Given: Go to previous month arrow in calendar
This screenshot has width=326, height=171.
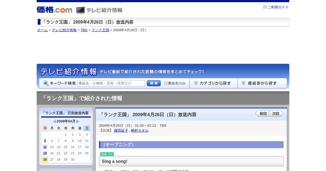Looking at the screenshot, I should [54, 121].
